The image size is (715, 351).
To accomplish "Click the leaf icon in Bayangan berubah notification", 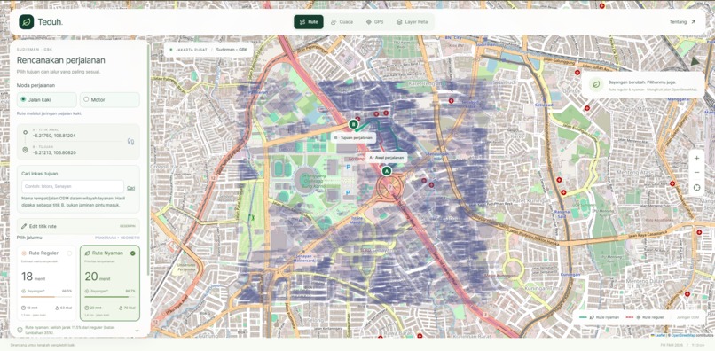I will [x=595, y=84].
